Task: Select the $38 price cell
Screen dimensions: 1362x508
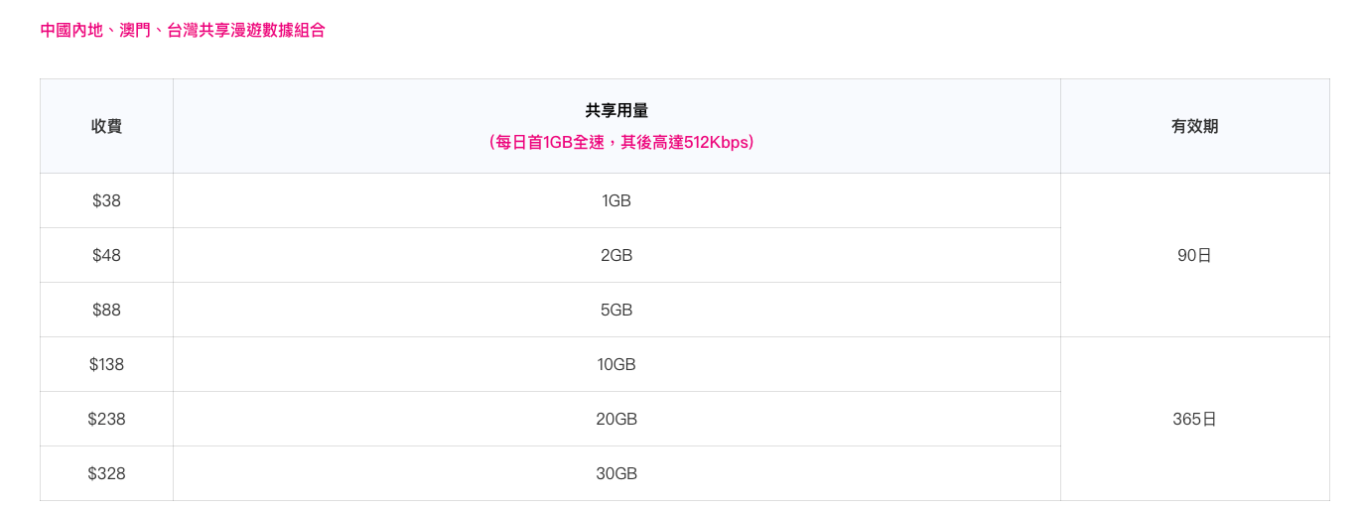Action: [106, 200]
